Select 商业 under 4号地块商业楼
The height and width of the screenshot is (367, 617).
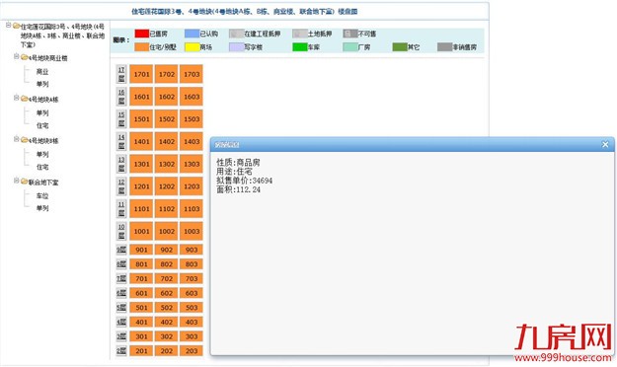pyautogui.click(x=42, y=72)
